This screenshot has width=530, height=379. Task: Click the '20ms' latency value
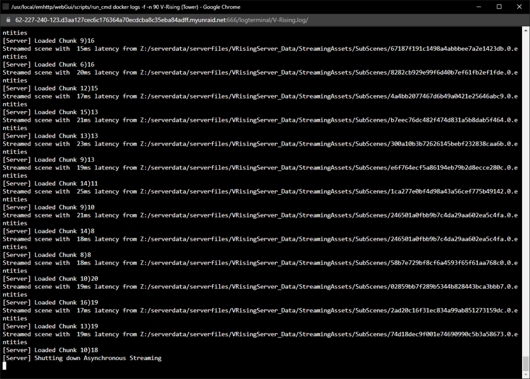tap(84, 72)
